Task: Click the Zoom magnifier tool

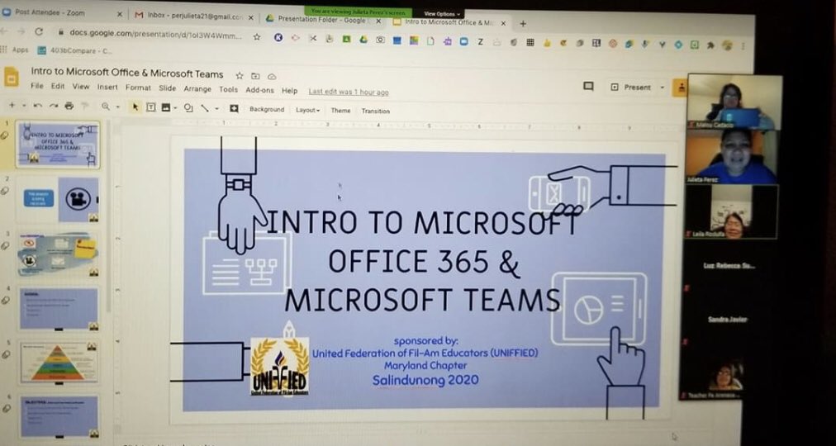Action: pos(106,107)
